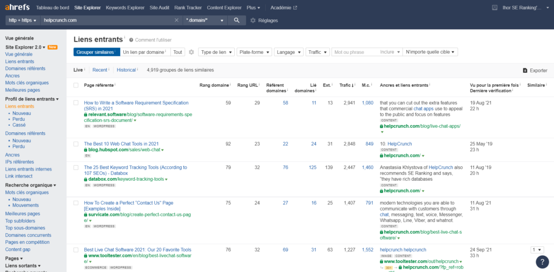
Task: Open referring domains count 58
Action: click(286, 103)
